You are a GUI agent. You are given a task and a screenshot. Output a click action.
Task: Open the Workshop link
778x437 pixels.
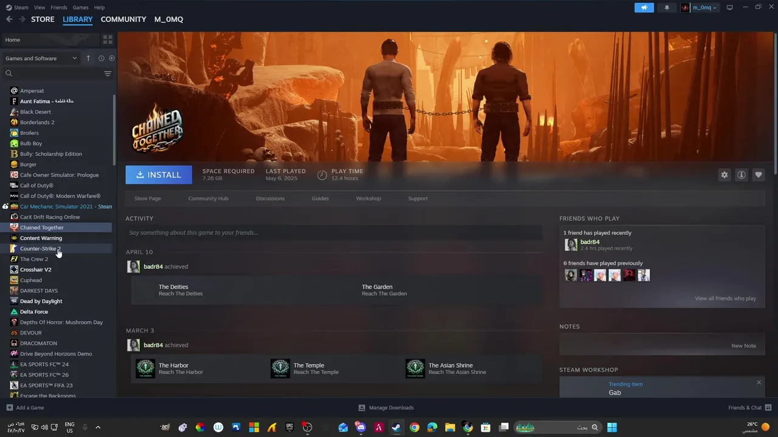(x=368, y=198)
